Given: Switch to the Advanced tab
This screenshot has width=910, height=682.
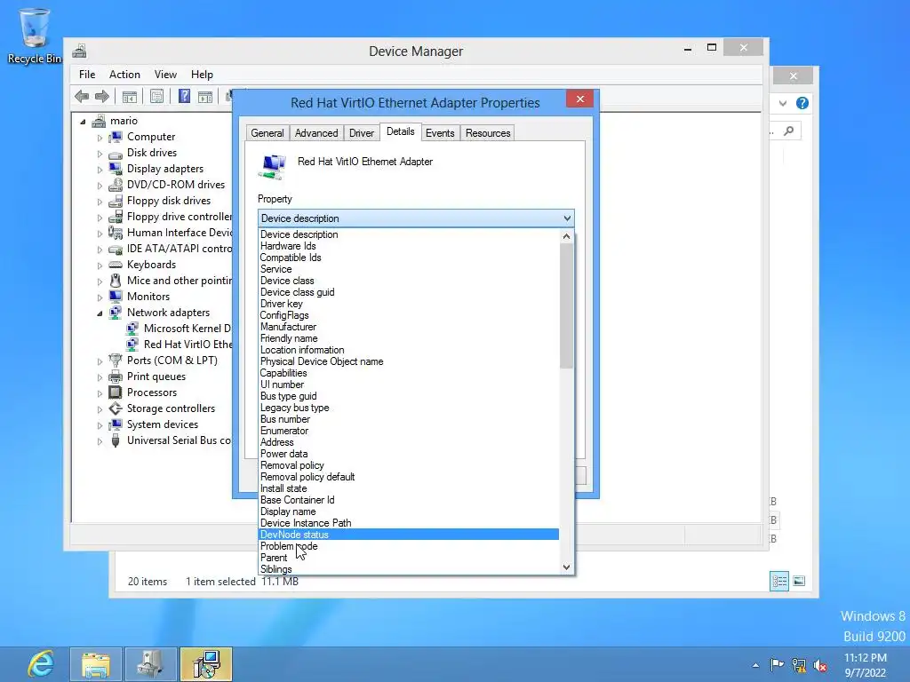Looking at the screenshot, I should tap(316, 133).
